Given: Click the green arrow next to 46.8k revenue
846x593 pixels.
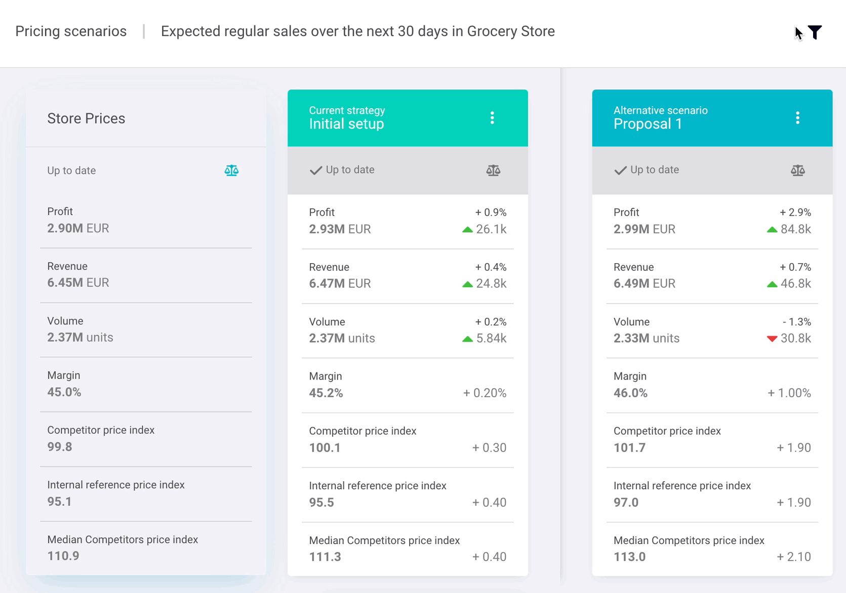Looking at the screenshot, I should pos(772,284).
